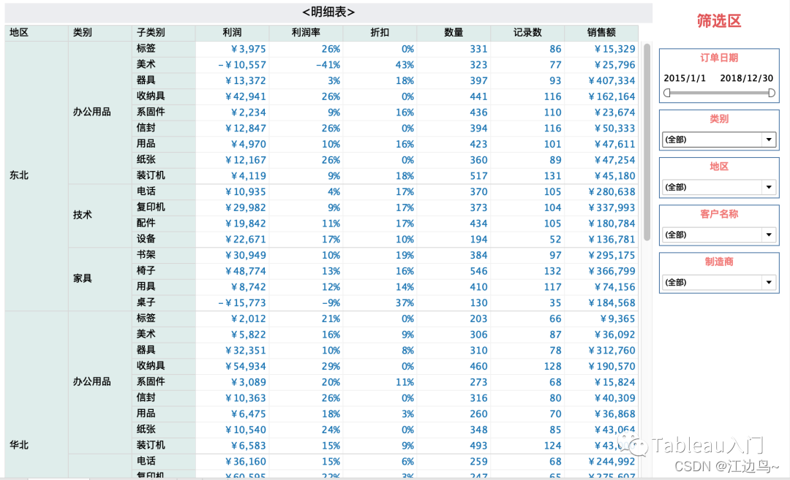Click record count 132

553,271
